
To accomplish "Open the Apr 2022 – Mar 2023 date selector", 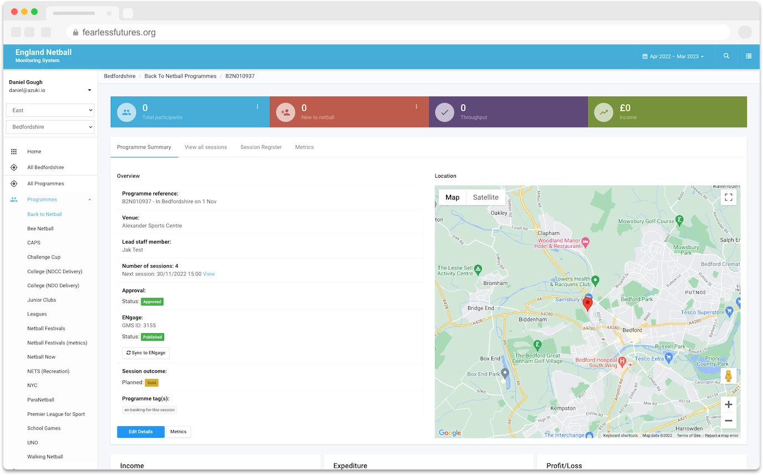I will coord(673,56).
